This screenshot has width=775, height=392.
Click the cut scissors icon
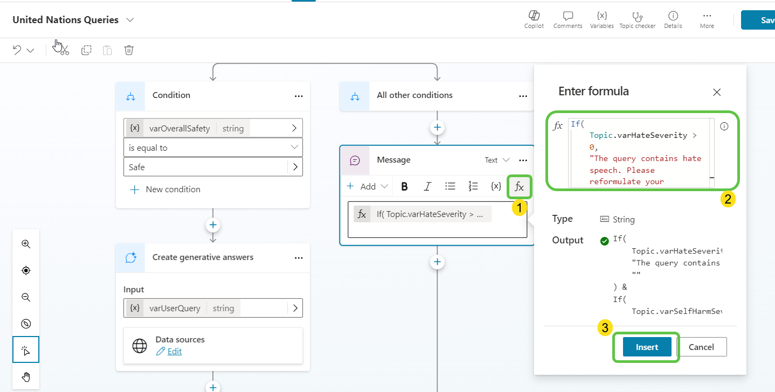click(x=64, y=51)
